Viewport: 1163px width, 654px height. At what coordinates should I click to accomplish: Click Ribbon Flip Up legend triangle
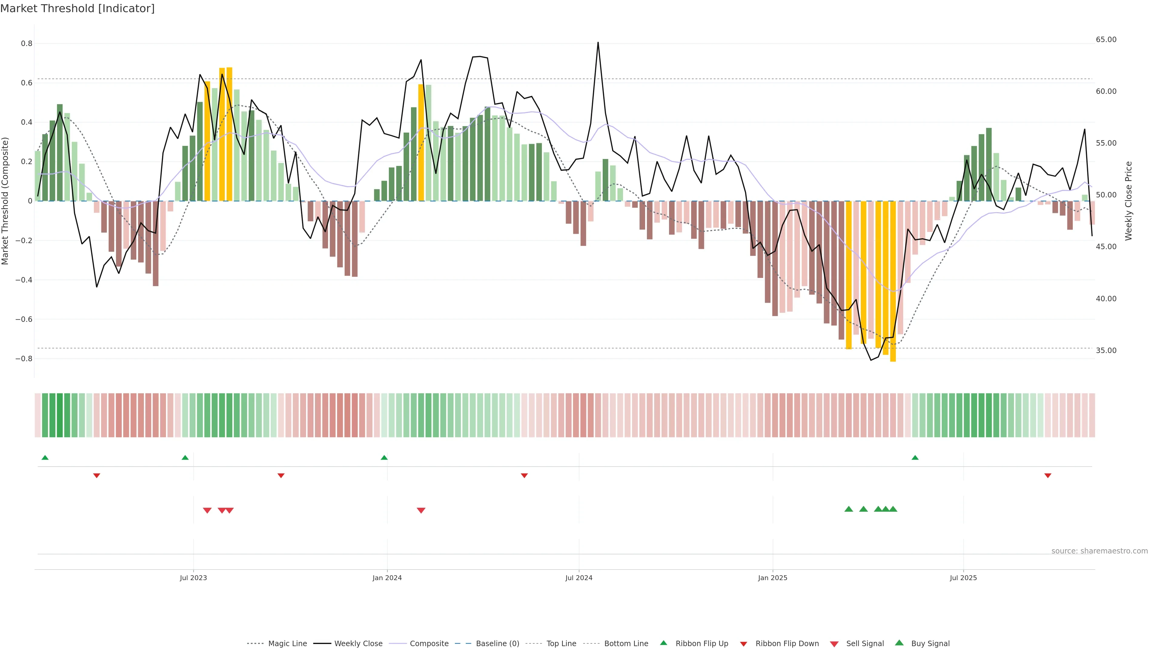coord(663,643)
